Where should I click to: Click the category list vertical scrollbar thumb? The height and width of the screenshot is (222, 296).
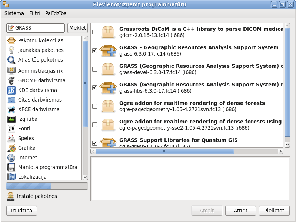[x=85, y=84]
